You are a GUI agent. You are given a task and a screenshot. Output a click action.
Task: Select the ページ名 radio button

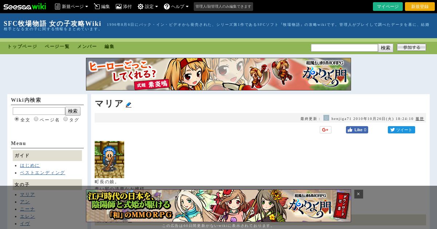[x=36, y=119]
